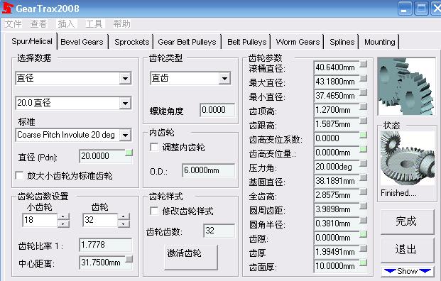Image resolution: width=441 pixels, height=281 pixels.
Task: Toggle the small square beside 中心距离 field
Action: [x=129, y=259]
